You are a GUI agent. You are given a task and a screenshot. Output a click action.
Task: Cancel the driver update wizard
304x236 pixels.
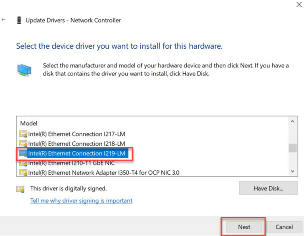(x=284, y=227)
